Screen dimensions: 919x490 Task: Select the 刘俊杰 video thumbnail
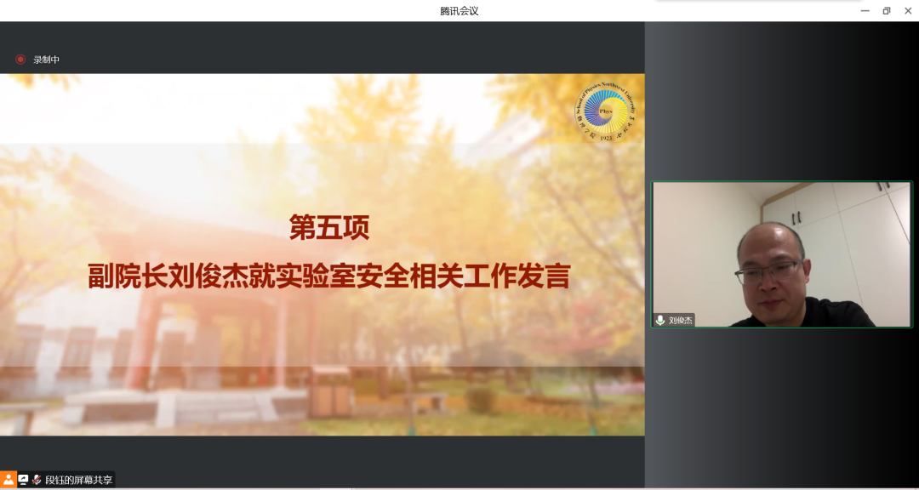pos(781,254)
